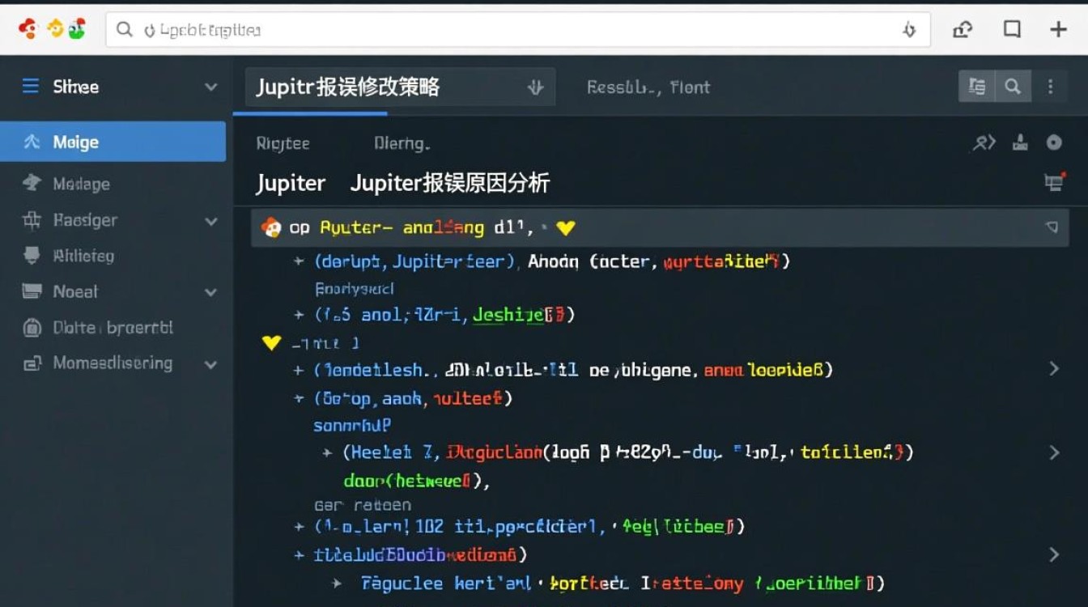Switch to the Jupiter报误原因分析 tab
This screenshot has width=1088, height=607.
451,183
